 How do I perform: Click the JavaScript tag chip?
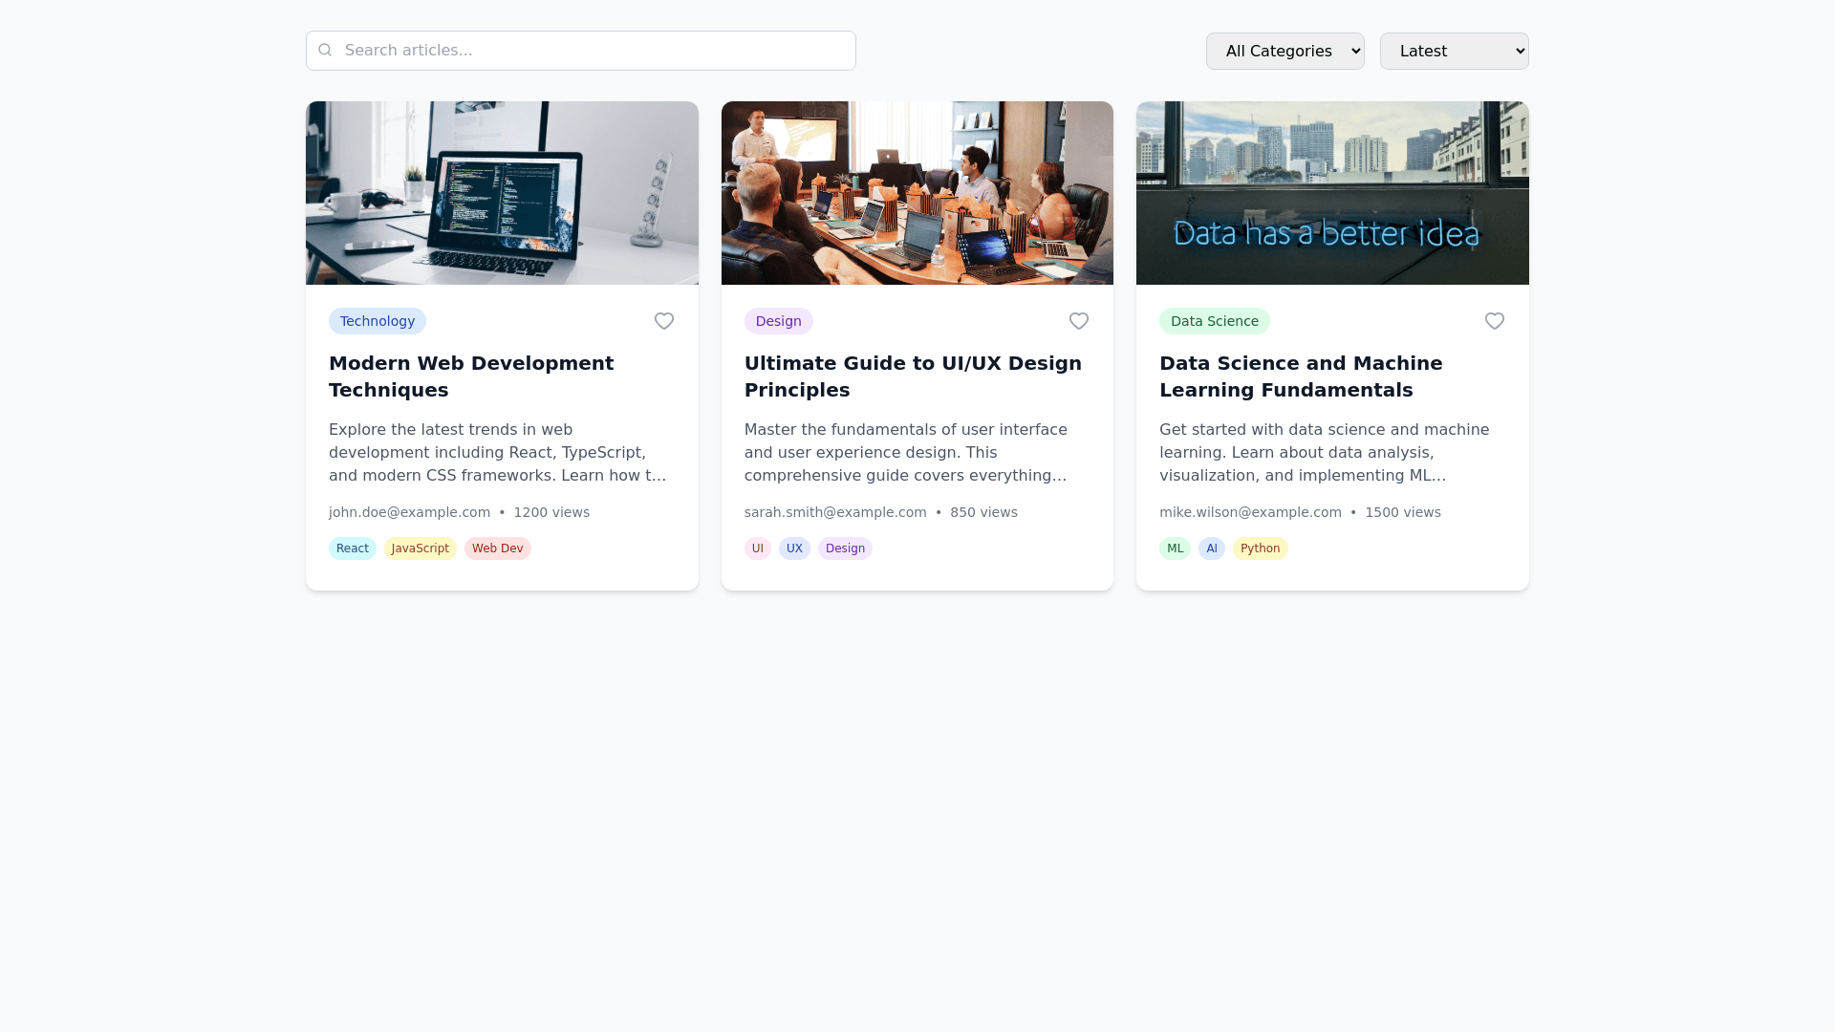(x=420, y=548)
